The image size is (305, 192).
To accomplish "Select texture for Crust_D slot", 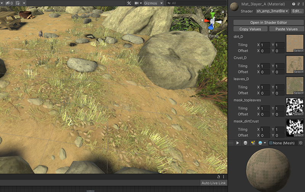I will pyautogui.click(x=299, y=72).
